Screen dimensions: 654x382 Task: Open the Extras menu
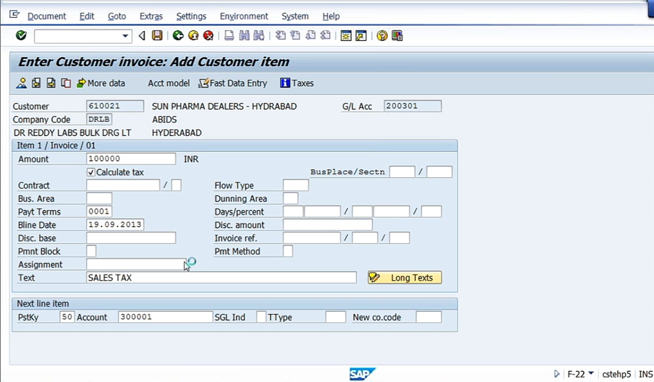pyautogui.click(x=151, y=16)
